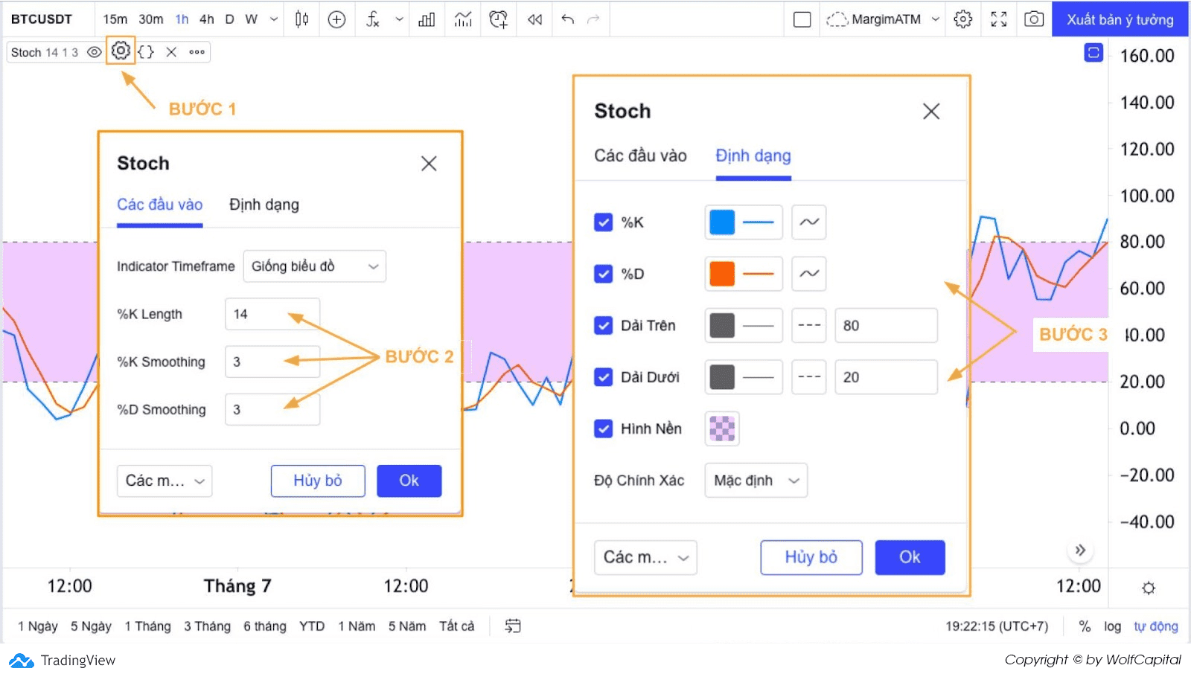Expand the timeframe list chevron

pyautogui.click(x=274, y=19)
